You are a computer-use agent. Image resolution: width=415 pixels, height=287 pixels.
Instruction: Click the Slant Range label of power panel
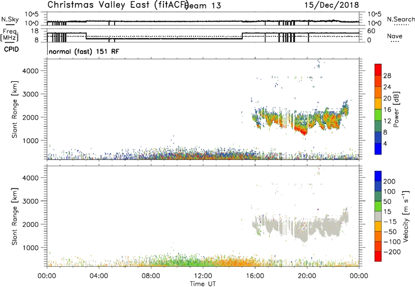tap(15, 109)
